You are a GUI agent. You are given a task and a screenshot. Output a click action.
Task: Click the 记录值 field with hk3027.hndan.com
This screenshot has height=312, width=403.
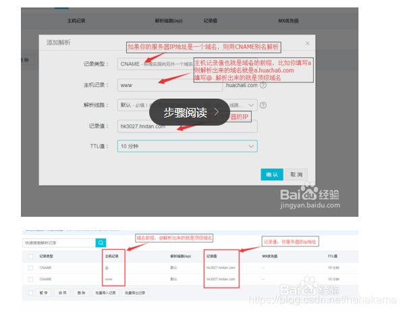click(188, 126)
